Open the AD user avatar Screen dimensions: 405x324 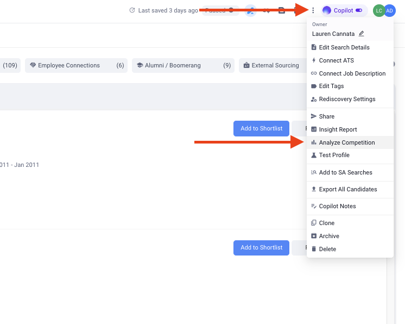pos(390,11)
